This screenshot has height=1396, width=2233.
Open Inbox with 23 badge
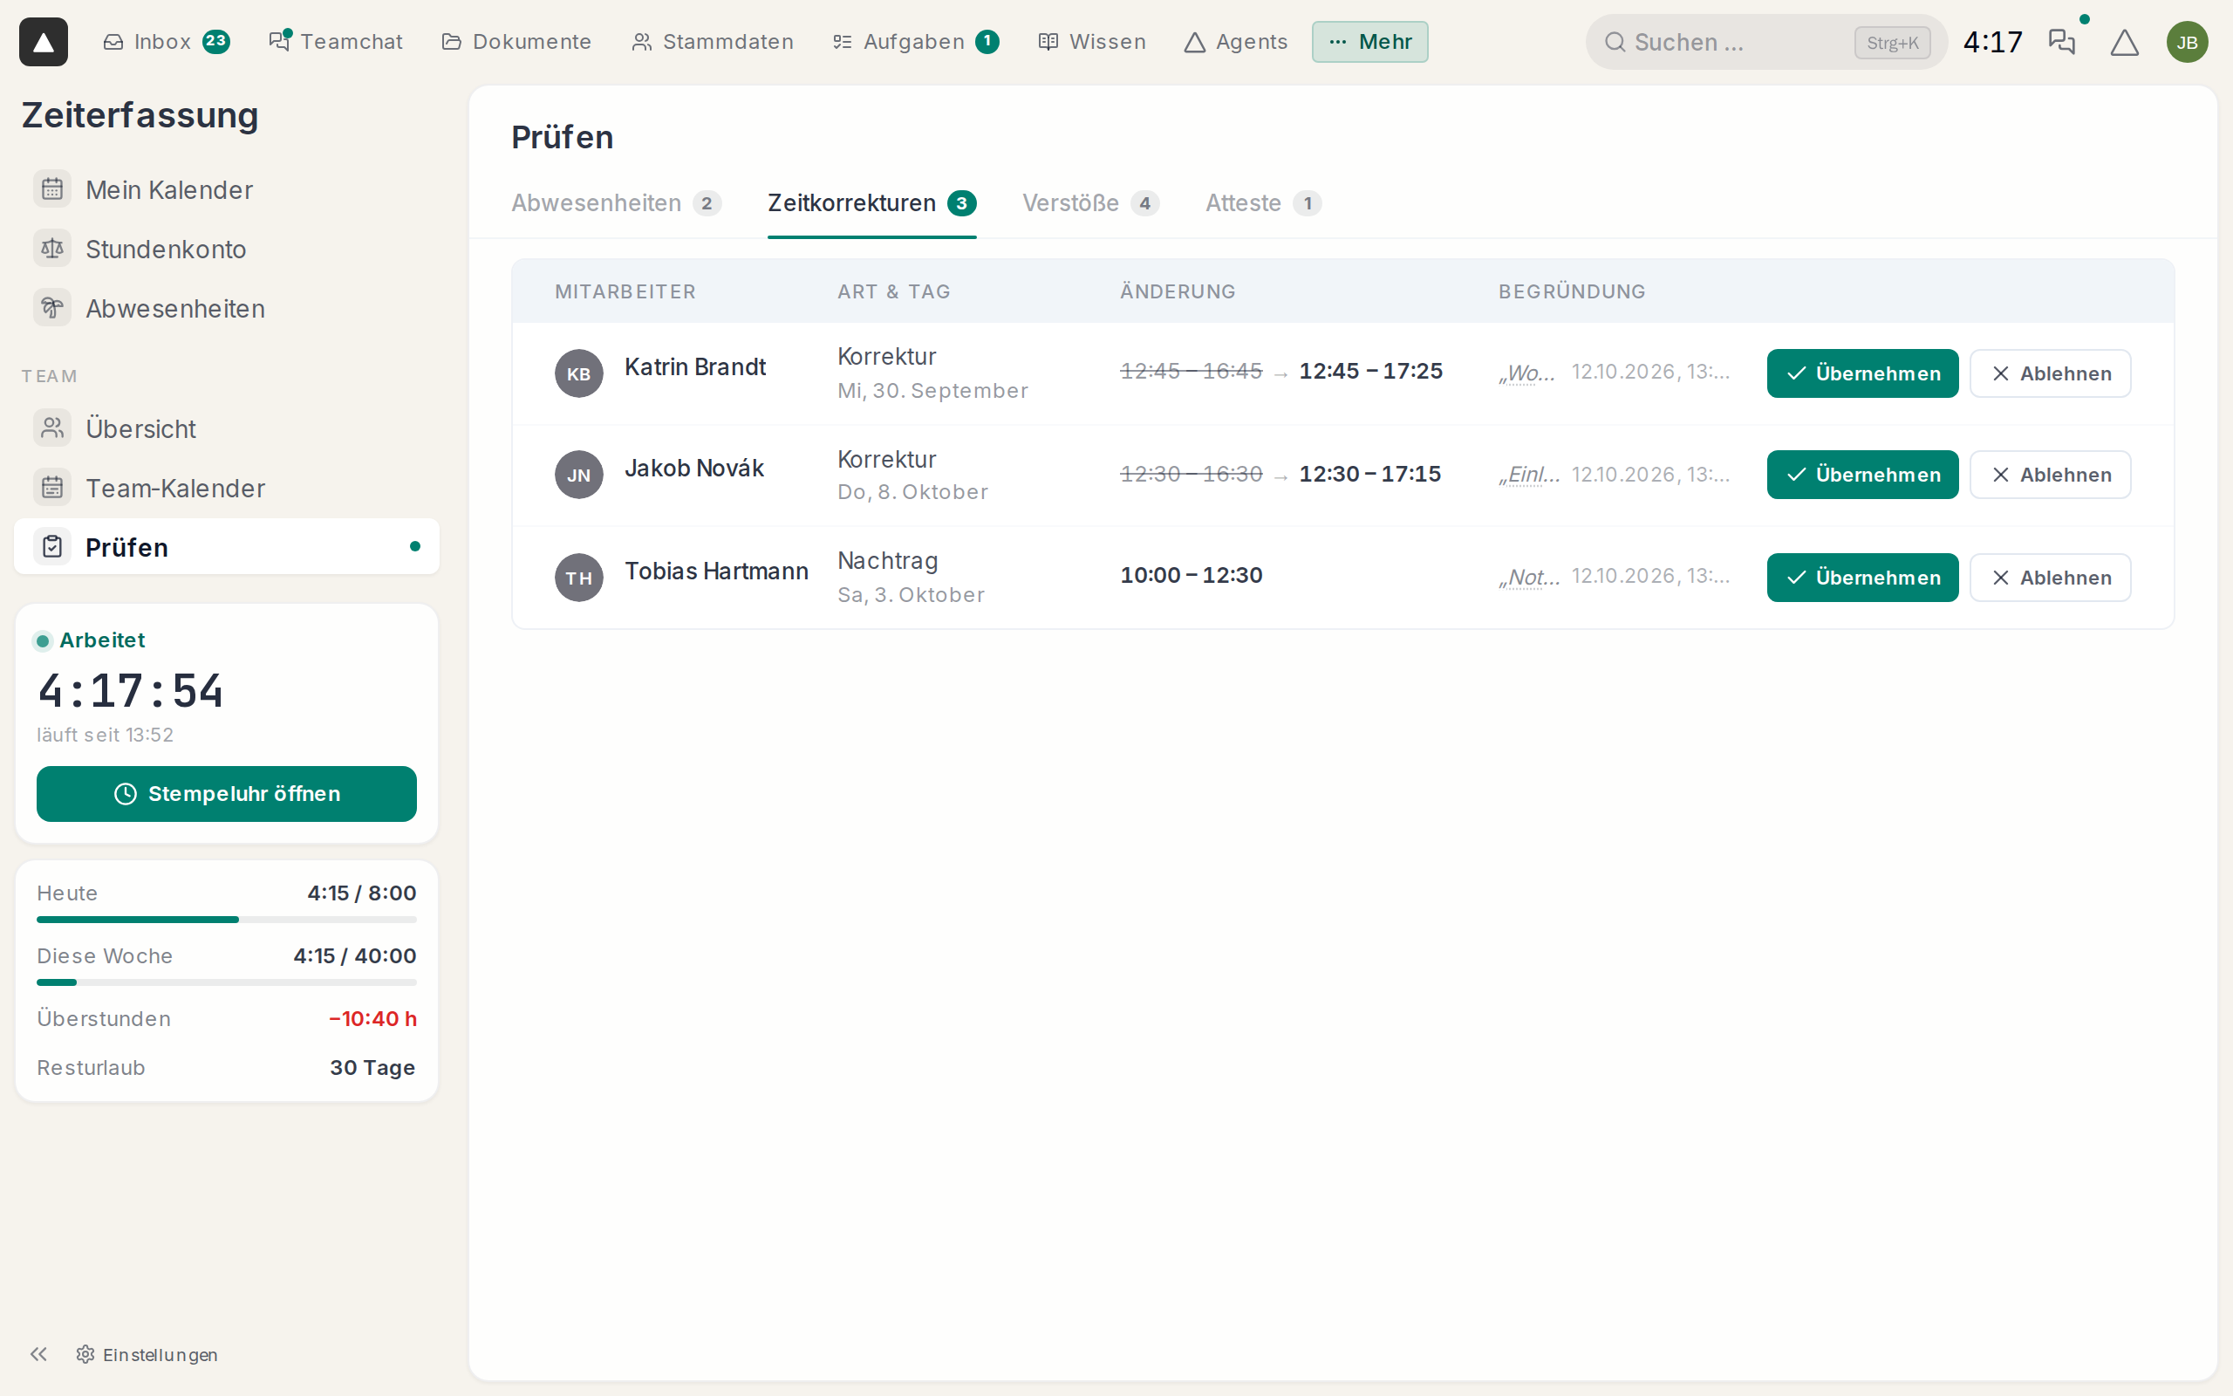166,42
